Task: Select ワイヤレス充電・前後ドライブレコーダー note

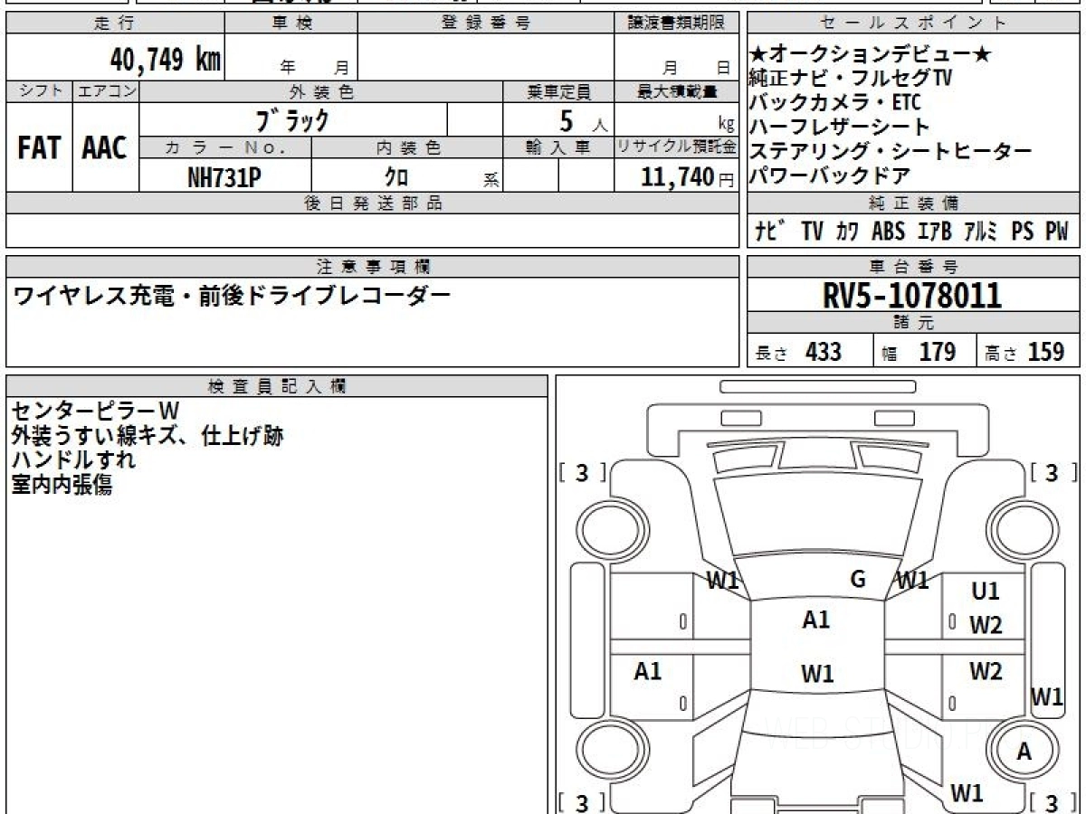Action: [x=231, y=295]
